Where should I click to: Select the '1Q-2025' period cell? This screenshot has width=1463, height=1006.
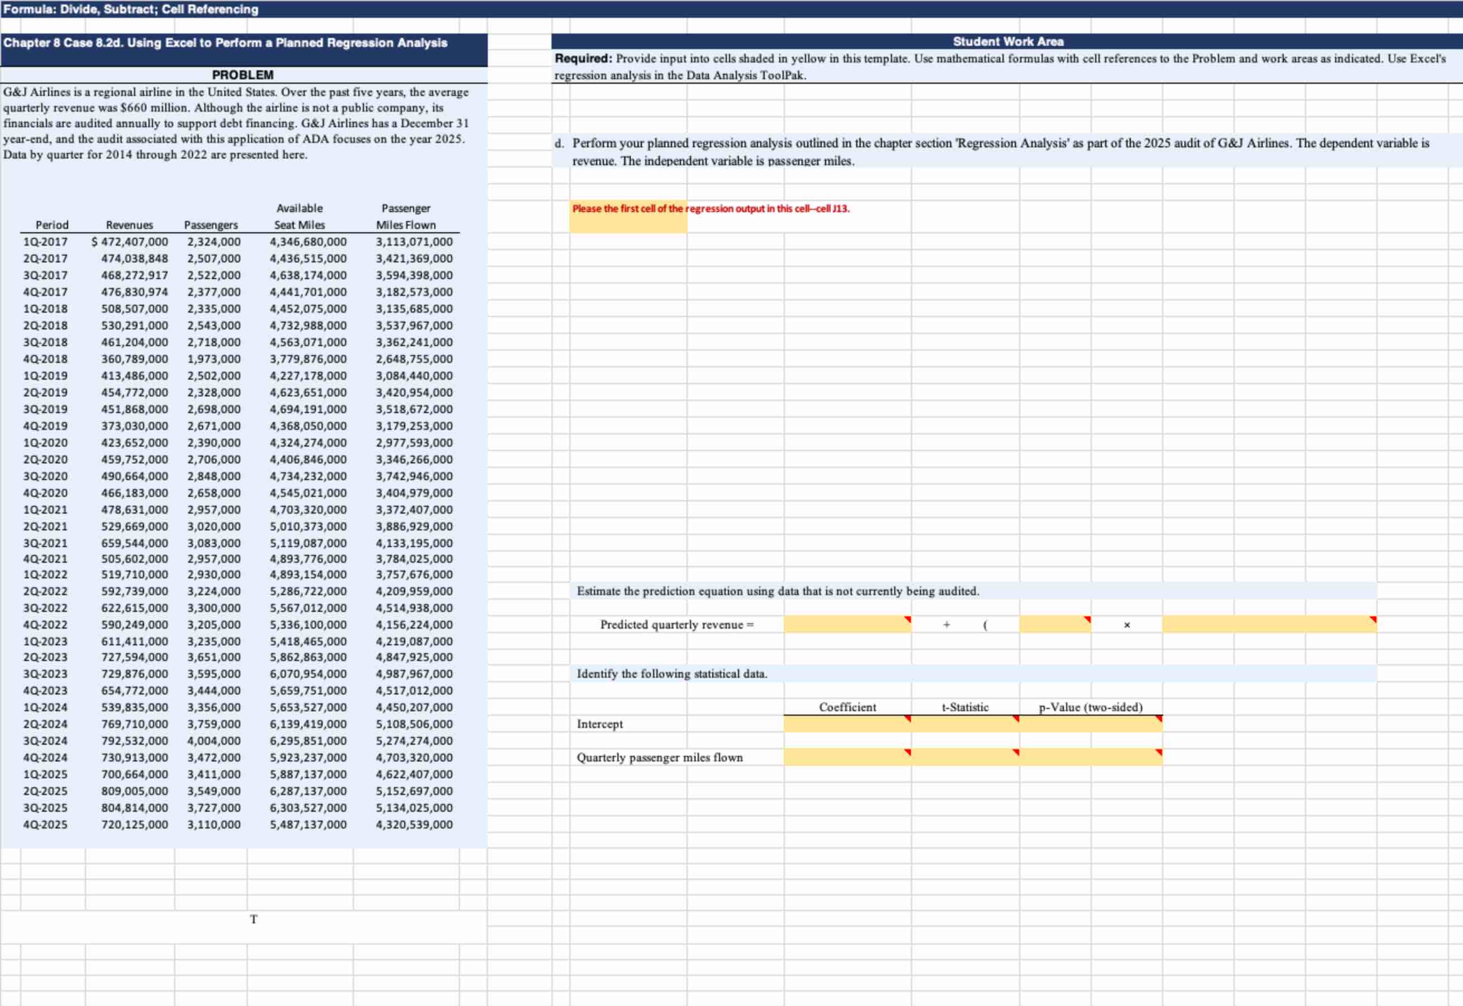pos(45,774)
